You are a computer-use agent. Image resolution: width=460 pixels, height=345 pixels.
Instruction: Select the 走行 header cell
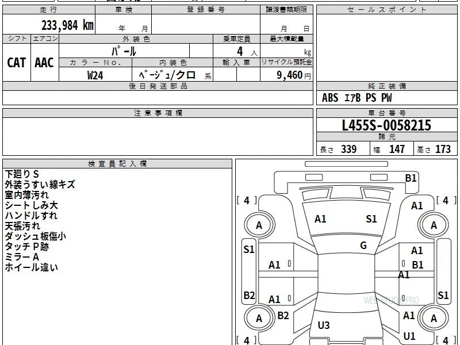click(49, 10)
